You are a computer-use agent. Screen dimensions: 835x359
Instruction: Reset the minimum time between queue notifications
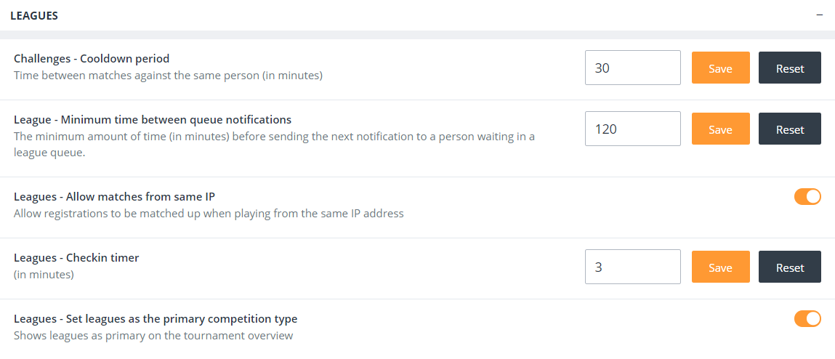[x=790, y=129]
